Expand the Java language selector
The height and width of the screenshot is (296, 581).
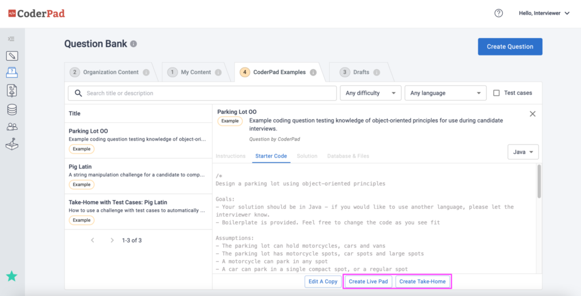pos(523,152)
